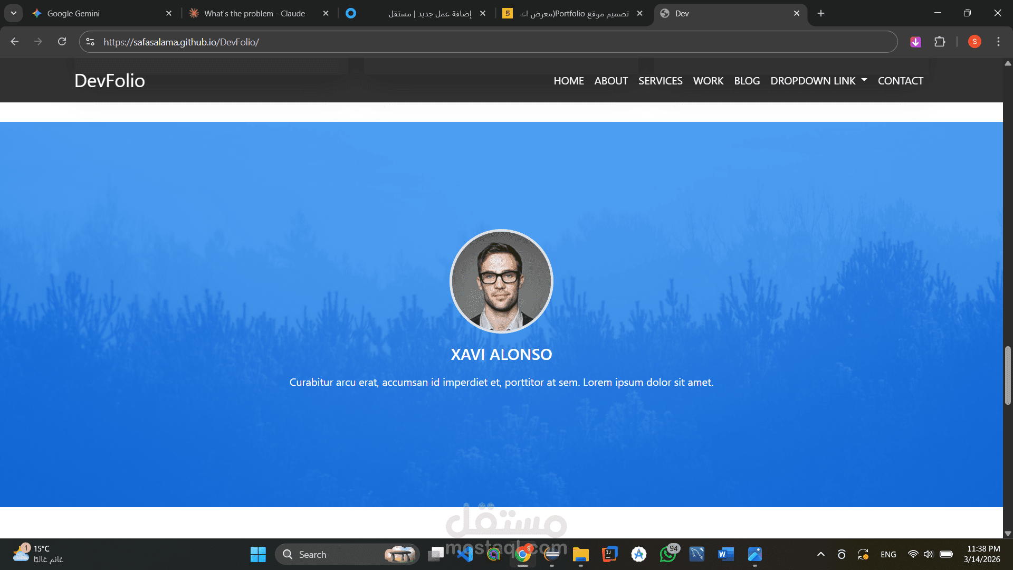Screen dimensions: 1013x570
Task: Open Chrome's three-dot menu
Action: pos(998,42)
